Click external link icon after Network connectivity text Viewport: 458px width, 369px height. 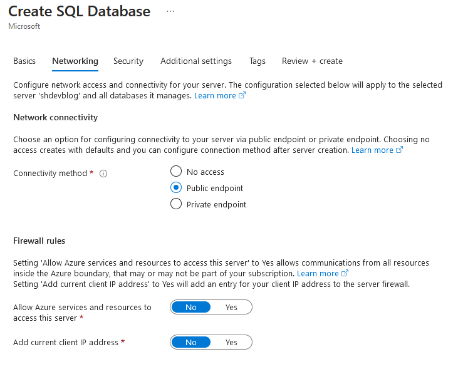[x=399, y=150]
